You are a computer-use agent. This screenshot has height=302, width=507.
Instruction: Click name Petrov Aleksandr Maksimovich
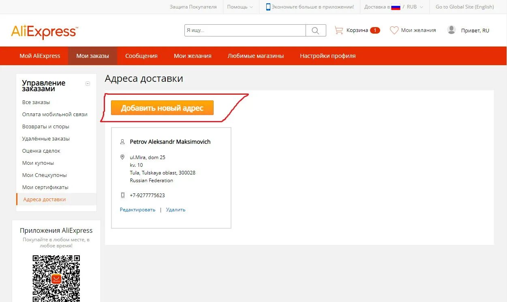click(170, 142)
